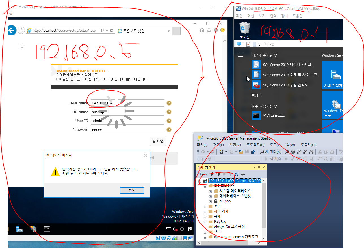Screen dimensions: 364x248
Task: Refresh the Object Explorer tree
Action: click(237, 174)
